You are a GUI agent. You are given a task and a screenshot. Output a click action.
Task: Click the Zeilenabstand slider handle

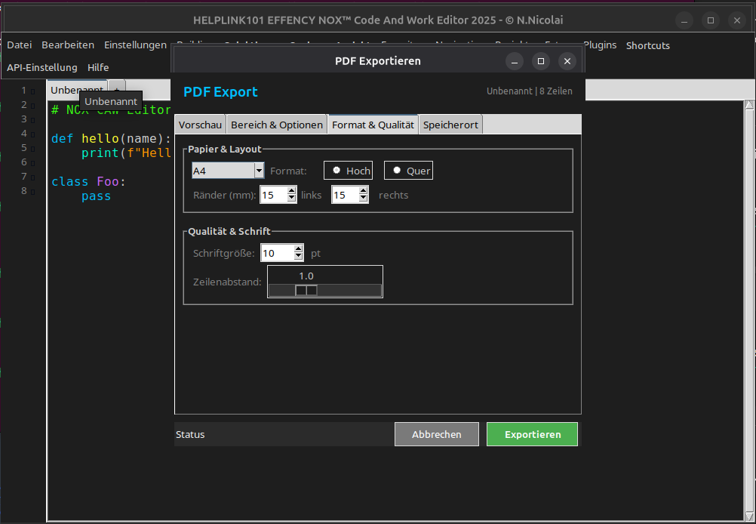coord(306,290)
